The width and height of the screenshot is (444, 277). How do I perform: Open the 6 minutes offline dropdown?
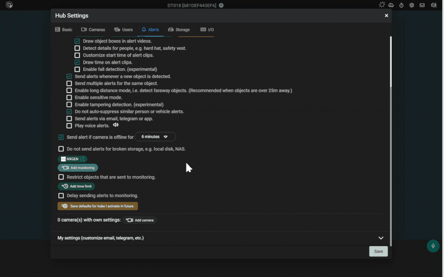tap(155, 136)
